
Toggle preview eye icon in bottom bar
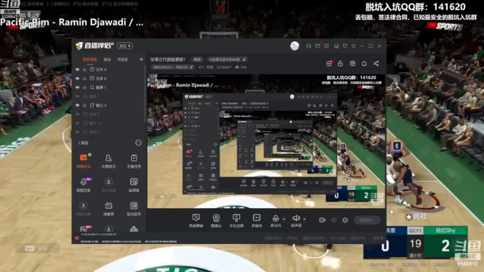pyautogui.click(x=334, y=220)
